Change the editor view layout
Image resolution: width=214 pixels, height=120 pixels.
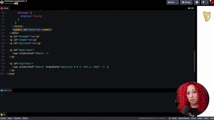point(197,2)
